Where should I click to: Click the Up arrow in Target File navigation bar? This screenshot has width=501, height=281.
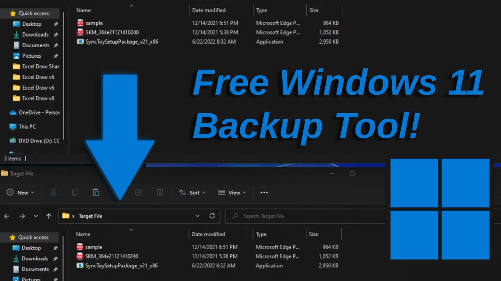click(x=49, y=216)
